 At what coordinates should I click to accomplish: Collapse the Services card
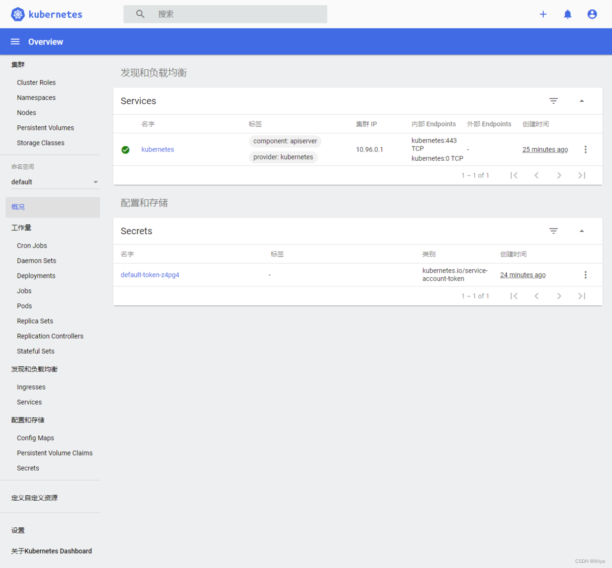582,101
